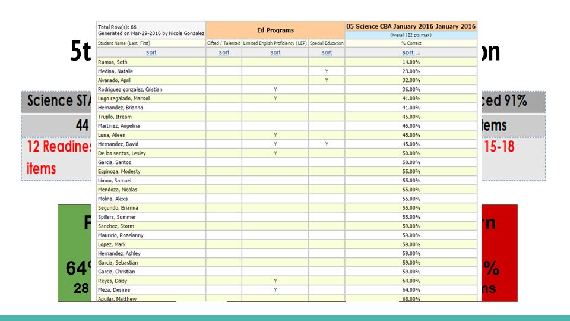This screenshot has width=570, height=321.
Task: Click Overall (22 pts max) subheader
Action: [x=411, y=35]
